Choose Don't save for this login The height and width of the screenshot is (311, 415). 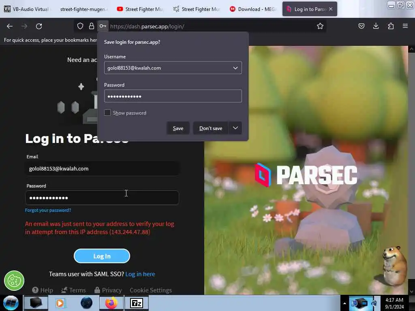click(211, 128)
